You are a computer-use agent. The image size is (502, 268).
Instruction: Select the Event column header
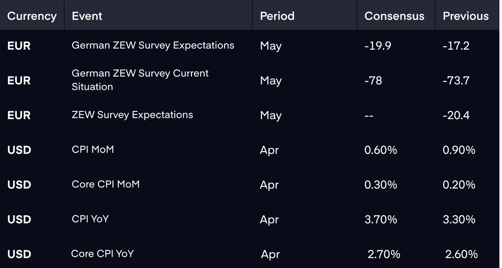point(87,16)
